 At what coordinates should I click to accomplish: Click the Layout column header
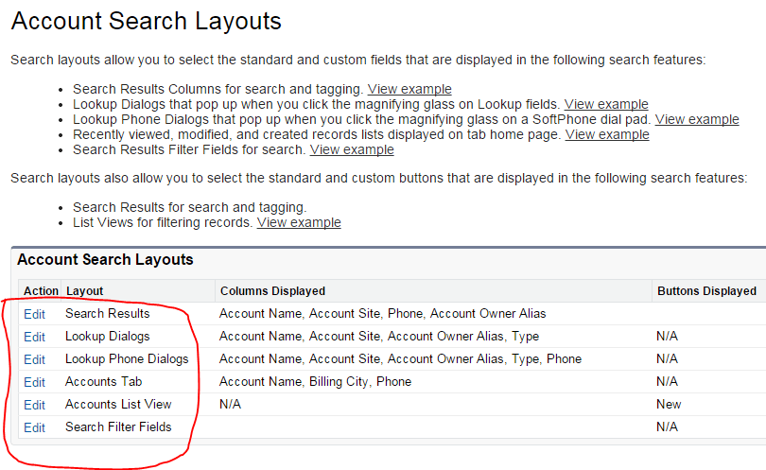click(84, 290)
